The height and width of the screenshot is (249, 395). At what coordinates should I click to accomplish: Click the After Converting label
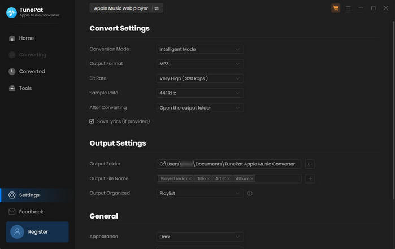[x=108, y=107]
